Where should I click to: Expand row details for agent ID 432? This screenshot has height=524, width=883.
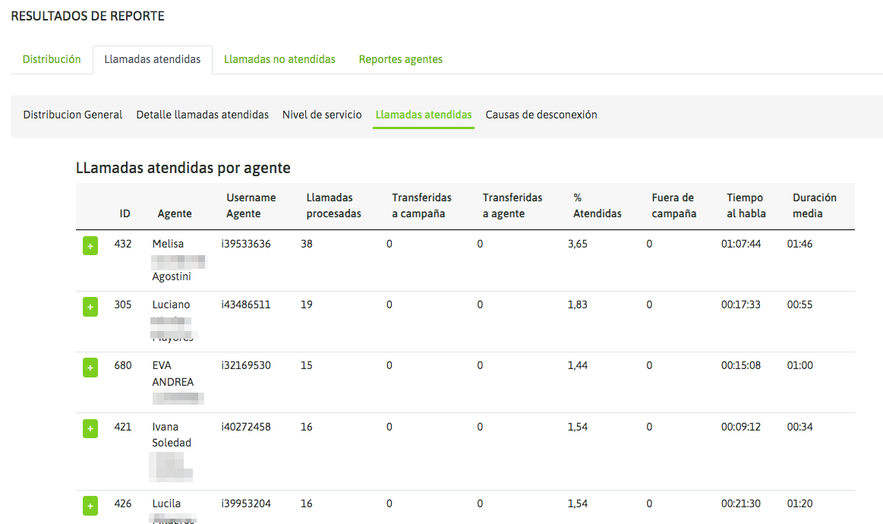[x=90, y=246]
